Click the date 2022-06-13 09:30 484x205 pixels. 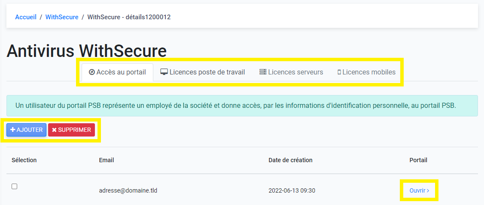(x=292, y=190)
